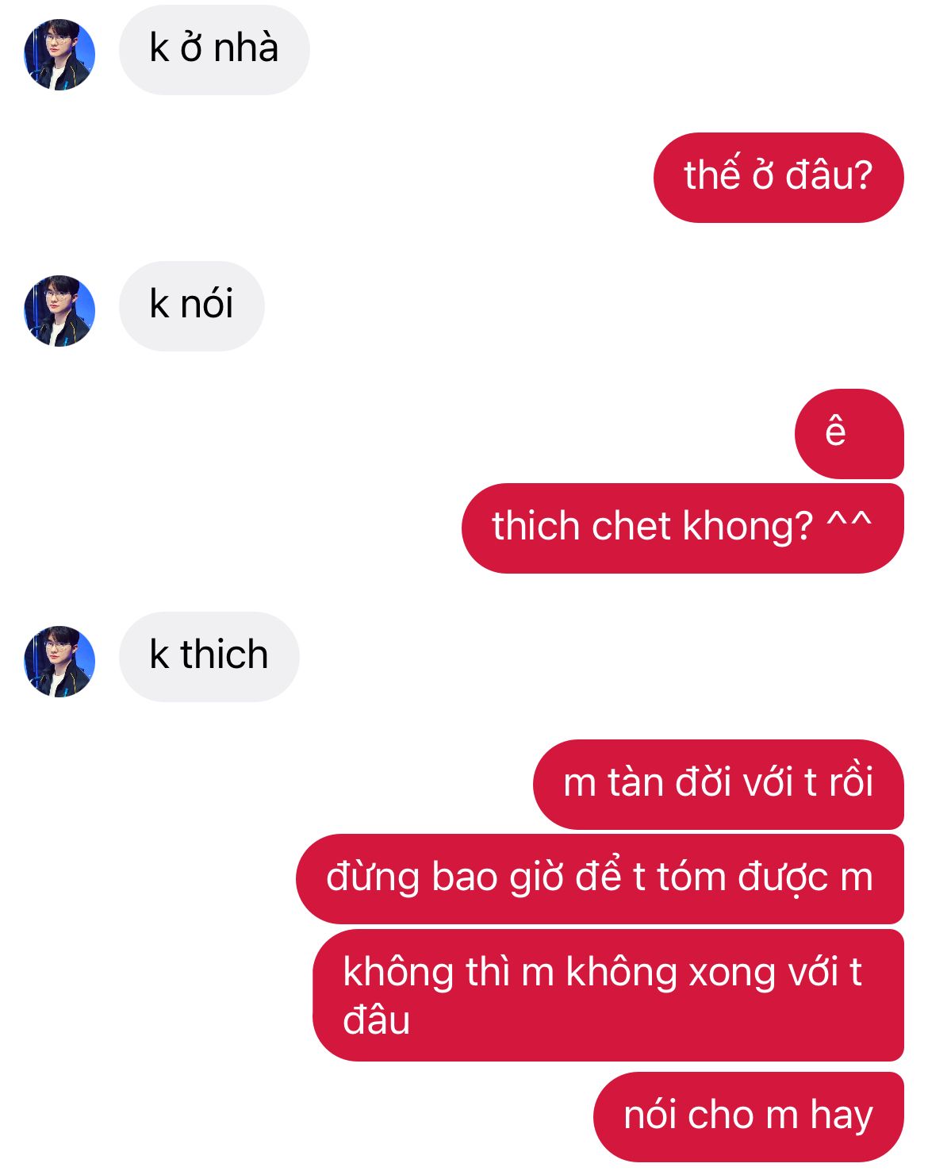
Task: Tap the 'đừng bao giờ để t tóm được m' message
Action: click(600, 879)
